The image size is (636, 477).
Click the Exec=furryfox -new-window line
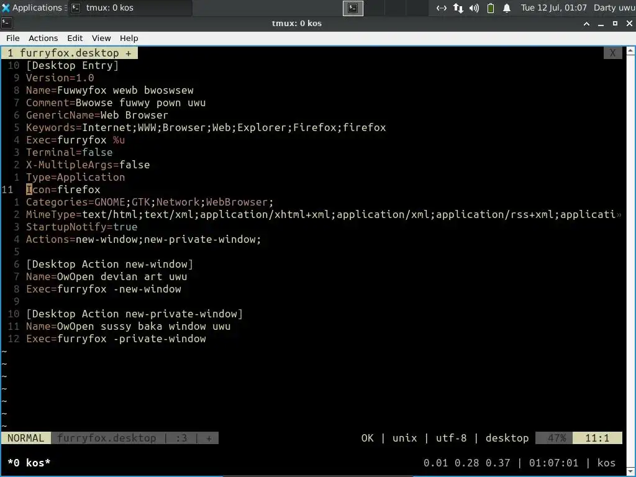point(104,289)
